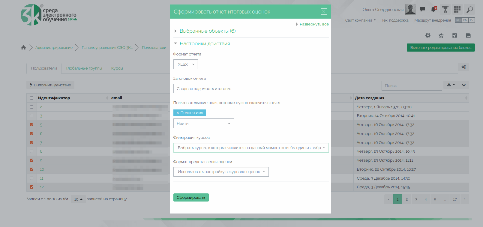Click the XP star icon

click(x=441, y=35)
